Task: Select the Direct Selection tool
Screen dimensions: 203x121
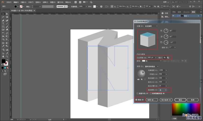Action: 7,14
